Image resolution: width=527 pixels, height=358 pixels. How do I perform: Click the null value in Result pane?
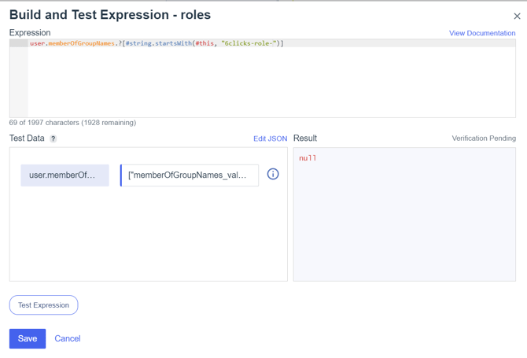(x=308, y=158)
